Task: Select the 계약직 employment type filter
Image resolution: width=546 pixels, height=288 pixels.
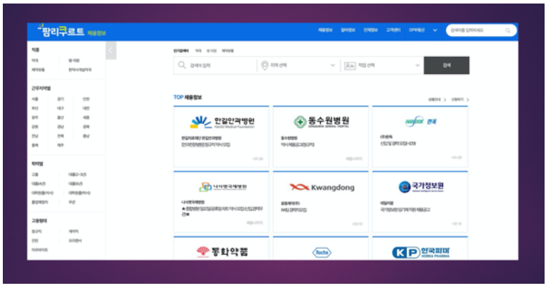Action: tap(73, 232)
